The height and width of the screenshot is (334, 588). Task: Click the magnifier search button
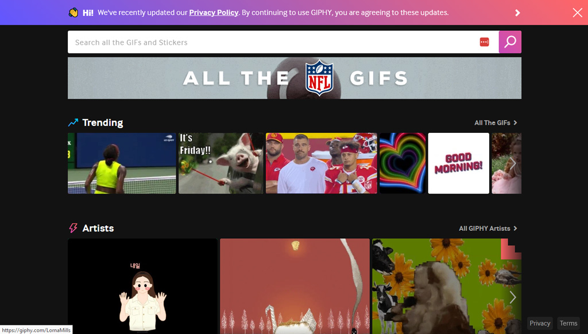point(510,42)
